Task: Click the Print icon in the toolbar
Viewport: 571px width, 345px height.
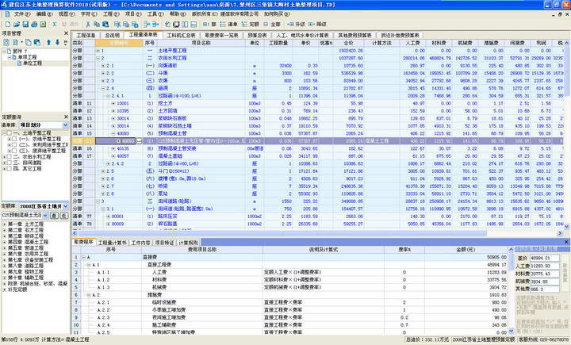Action: [34, 25]
